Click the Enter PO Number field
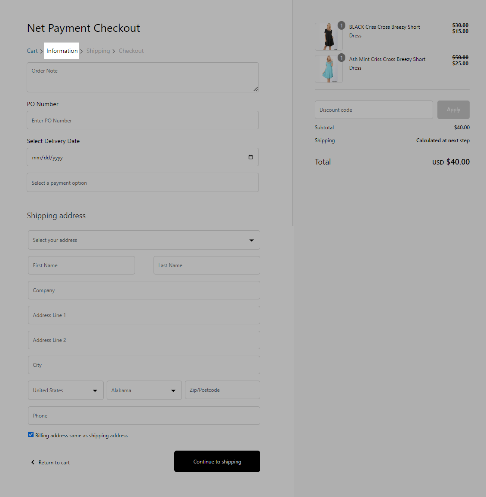The image size is (486, 497). click(x=143, y=120)
